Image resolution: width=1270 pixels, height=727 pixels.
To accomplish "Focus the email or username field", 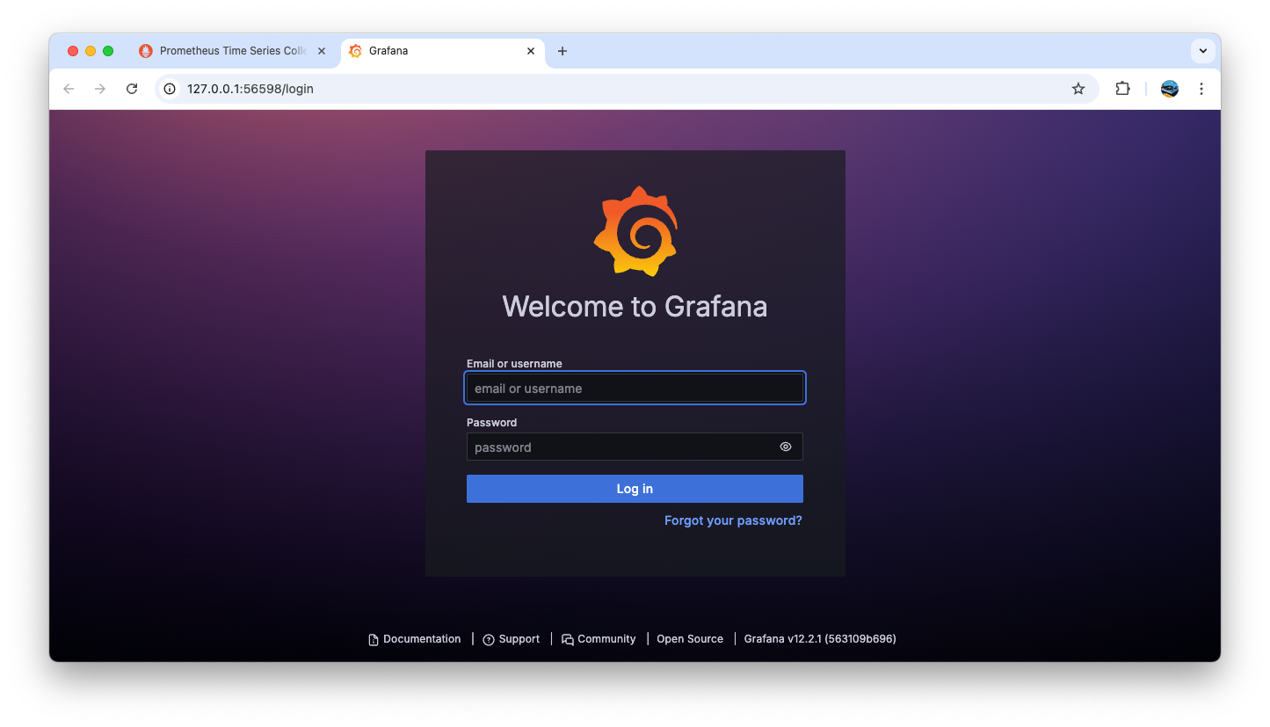I will point(635,388).
